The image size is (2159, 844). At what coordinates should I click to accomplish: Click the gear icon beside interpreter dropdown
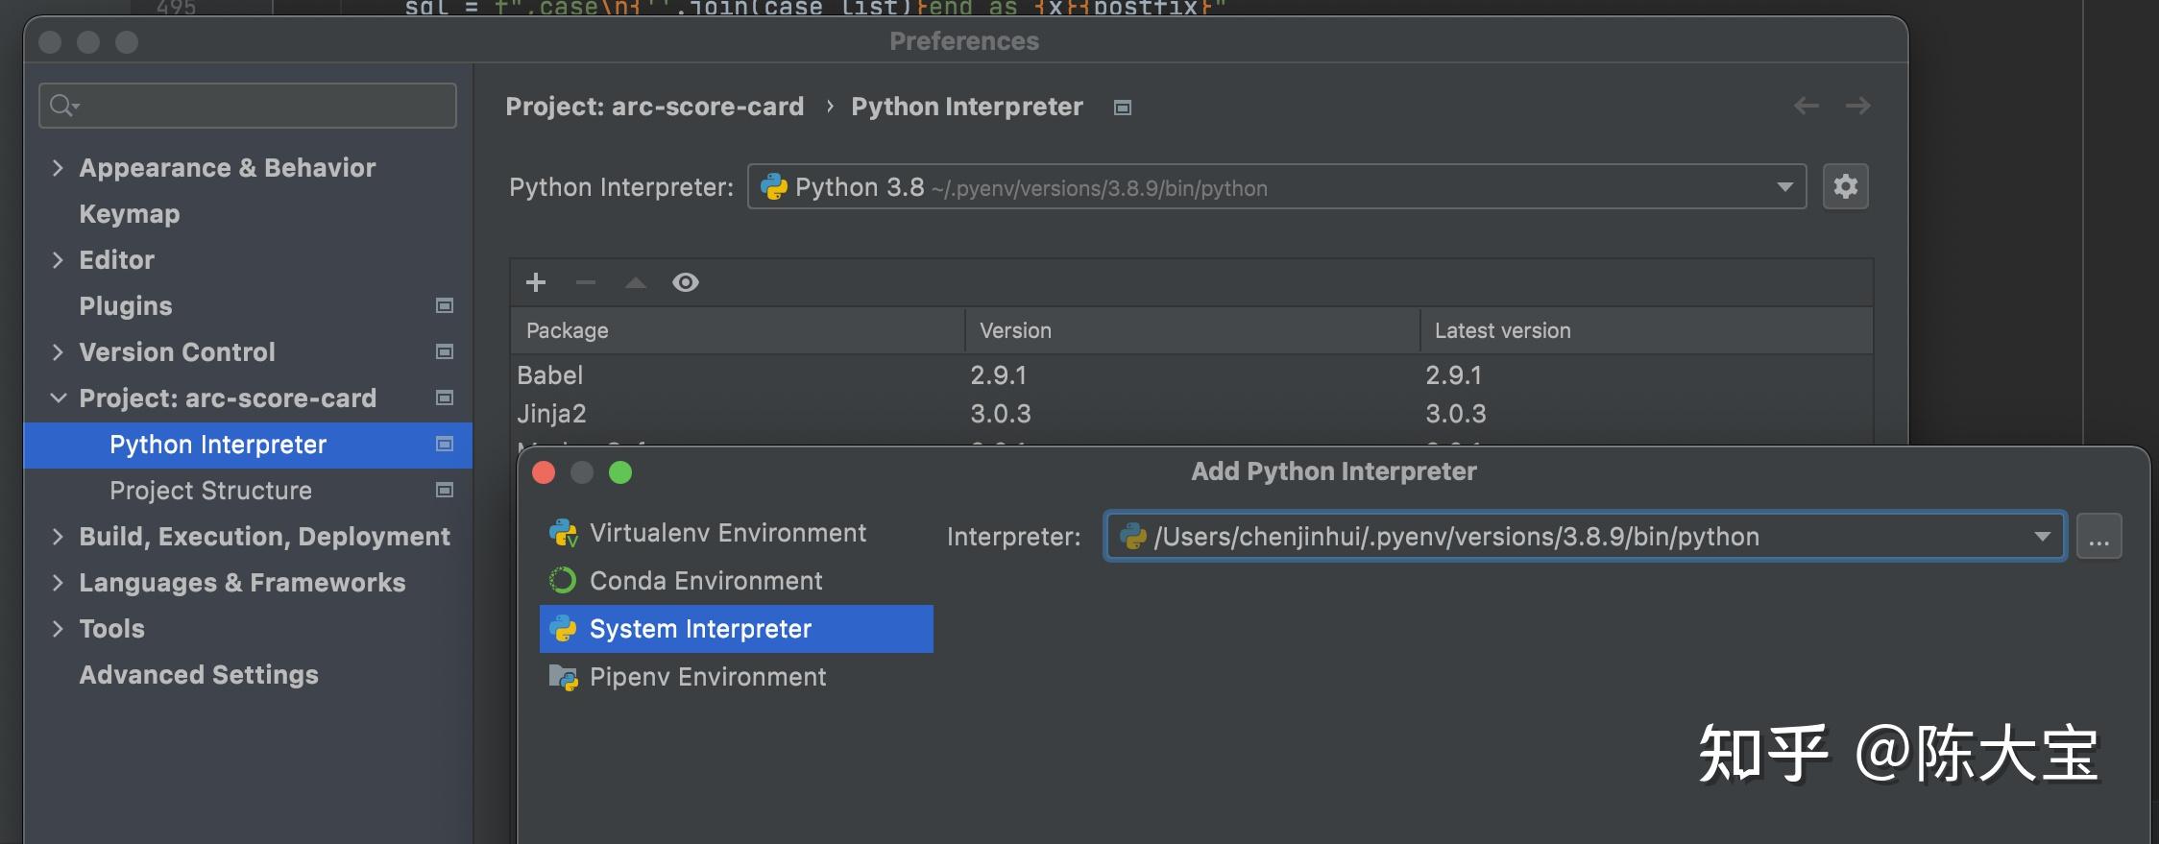tap(1845, 186)
